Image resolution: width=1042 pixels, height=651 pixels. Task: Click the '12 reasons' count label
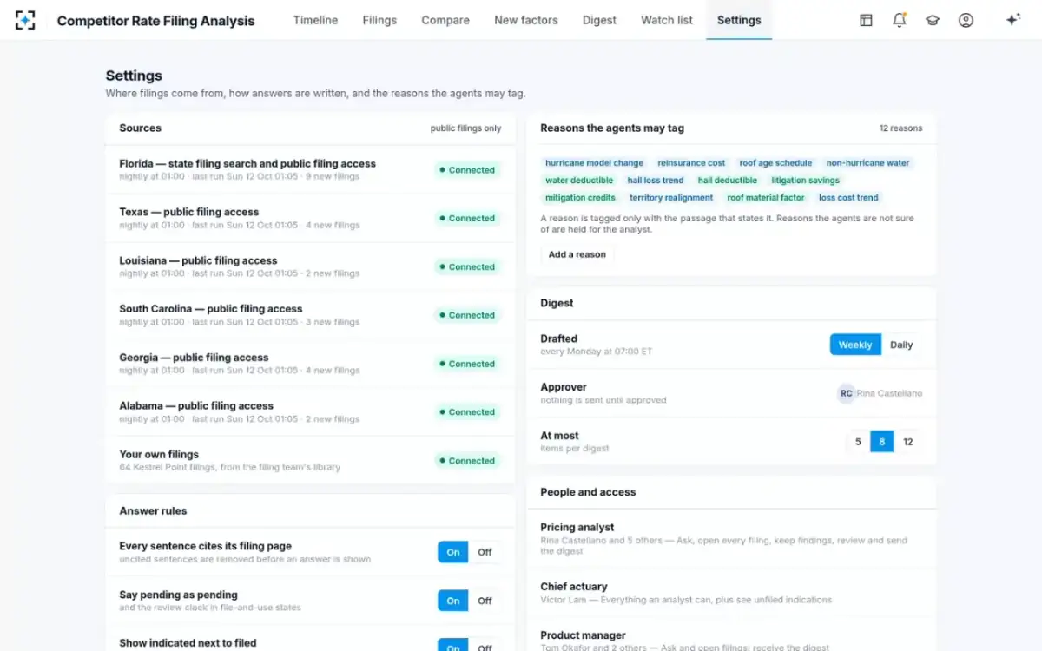900,128
